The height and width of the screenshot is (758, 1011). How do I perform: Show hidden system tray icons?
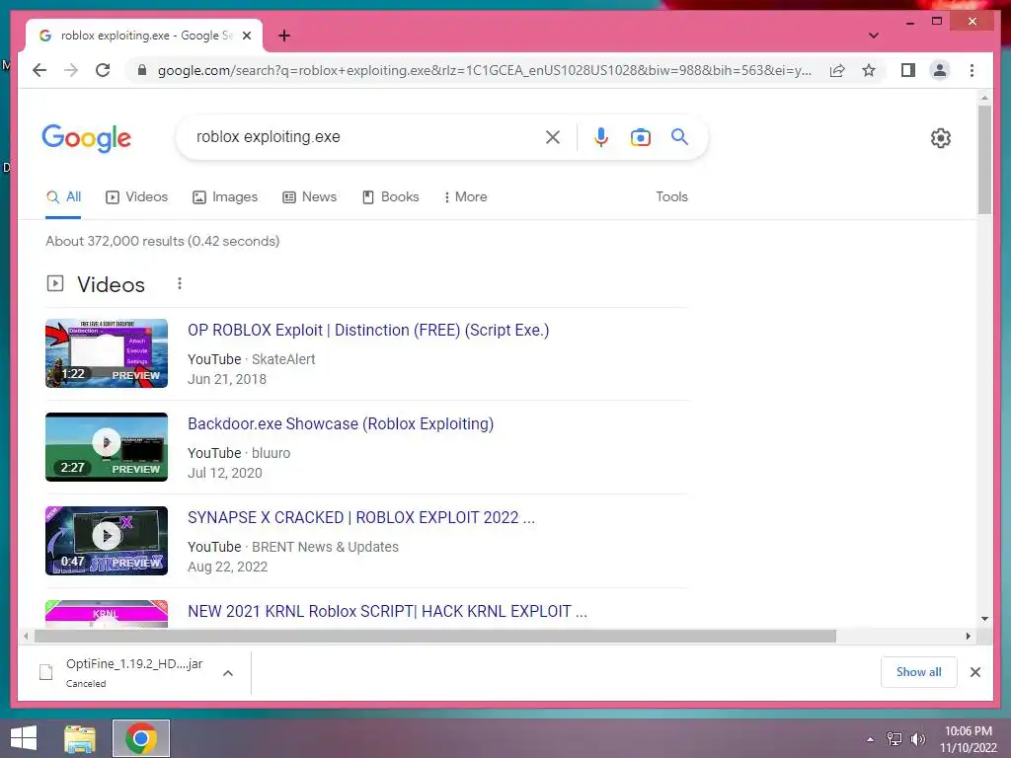click(x=870, y=739)
